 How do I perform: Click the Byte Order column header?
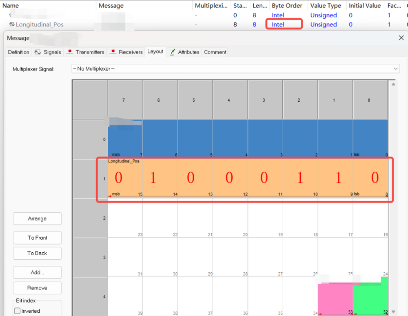click(x=287, y=6)
